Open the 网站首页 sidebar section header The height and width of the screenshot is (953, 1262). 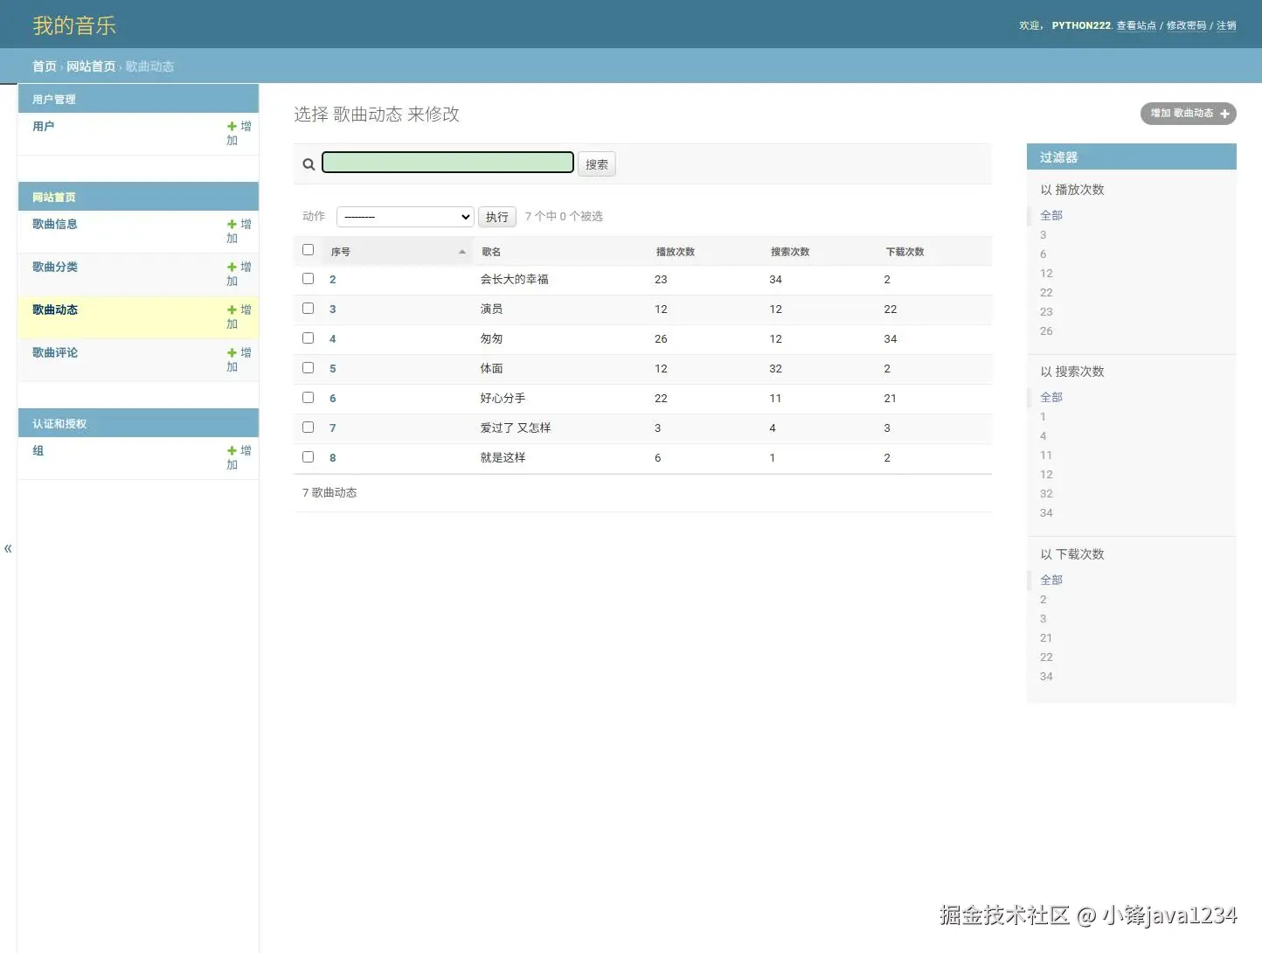point(54,198)
